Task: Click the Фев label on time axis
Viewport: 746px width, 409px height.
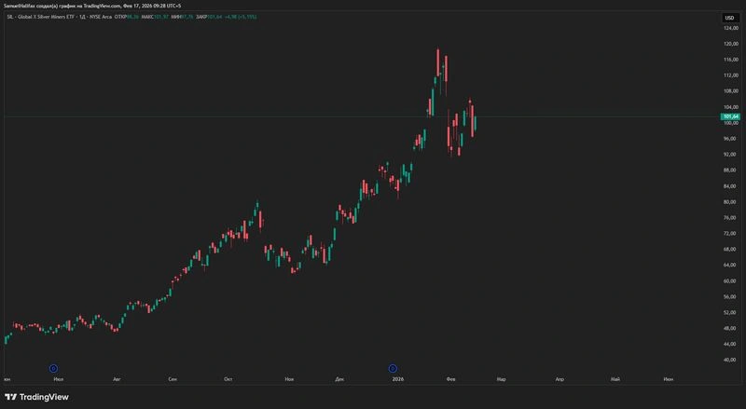Action: [451, 379]
